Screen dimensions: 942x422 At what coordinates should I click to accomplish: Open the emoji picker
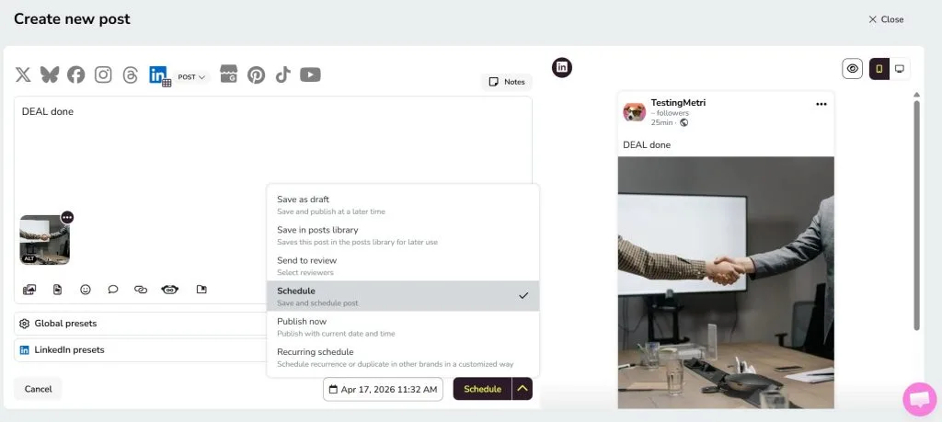click(86, 290)
